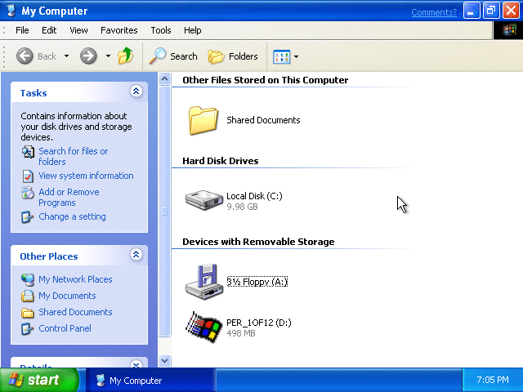Click the scrollbar up arrow in side pane
This screenshot has width=523, height=392.
coord(164,79)
